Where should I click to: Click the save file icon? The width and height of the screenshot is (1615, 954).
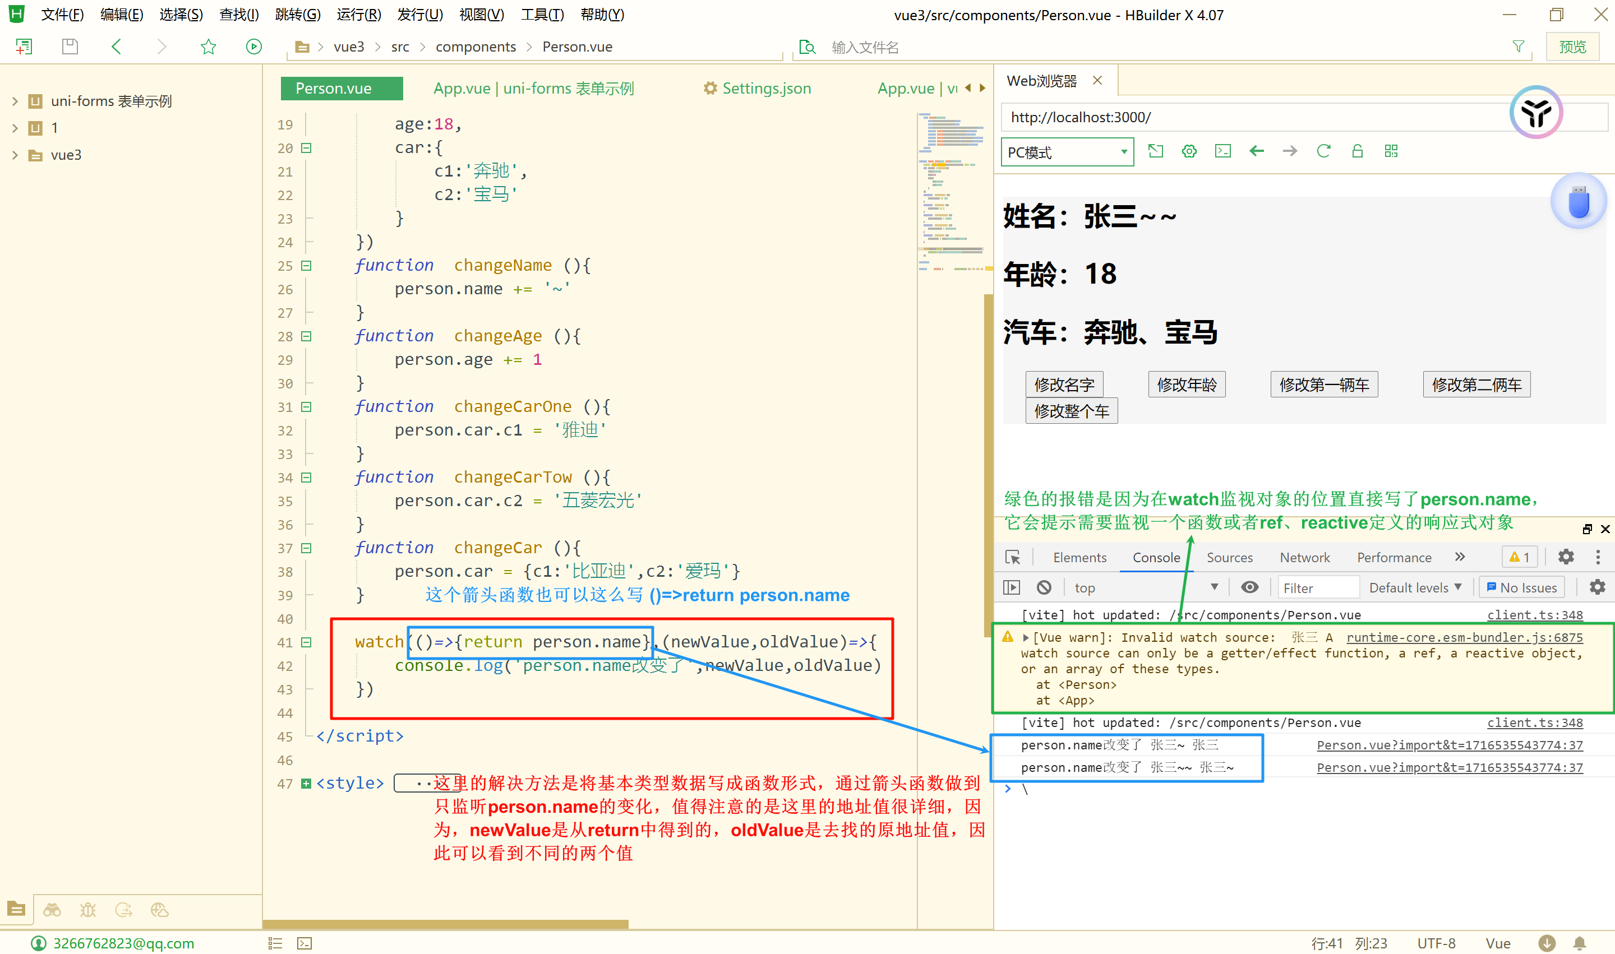click(70, 47)
